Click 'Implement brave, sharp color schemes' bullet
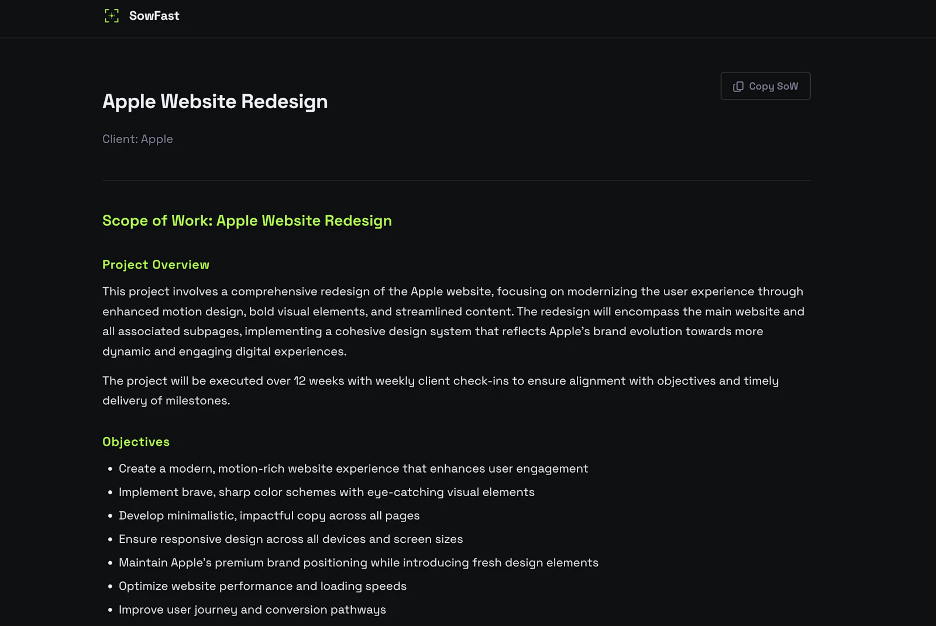The width and height of the screenshot is (936, 626). (326, 492)
